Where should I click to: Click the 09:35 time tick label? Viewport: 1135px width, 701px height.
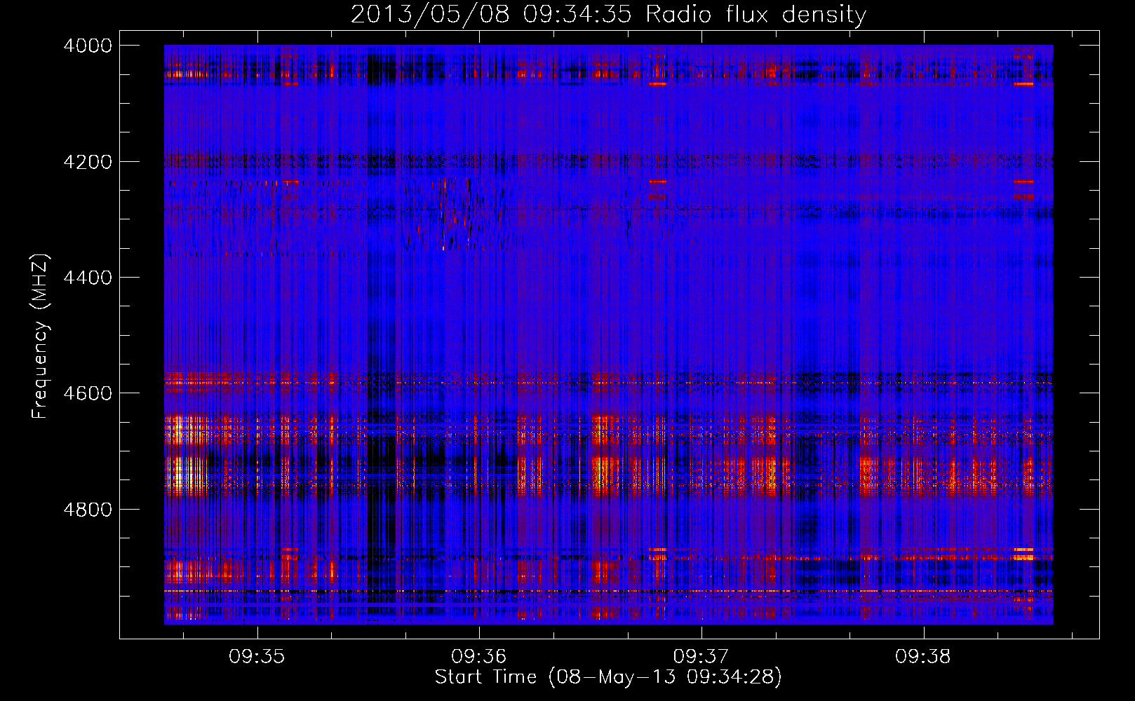(x=257, y=657)
